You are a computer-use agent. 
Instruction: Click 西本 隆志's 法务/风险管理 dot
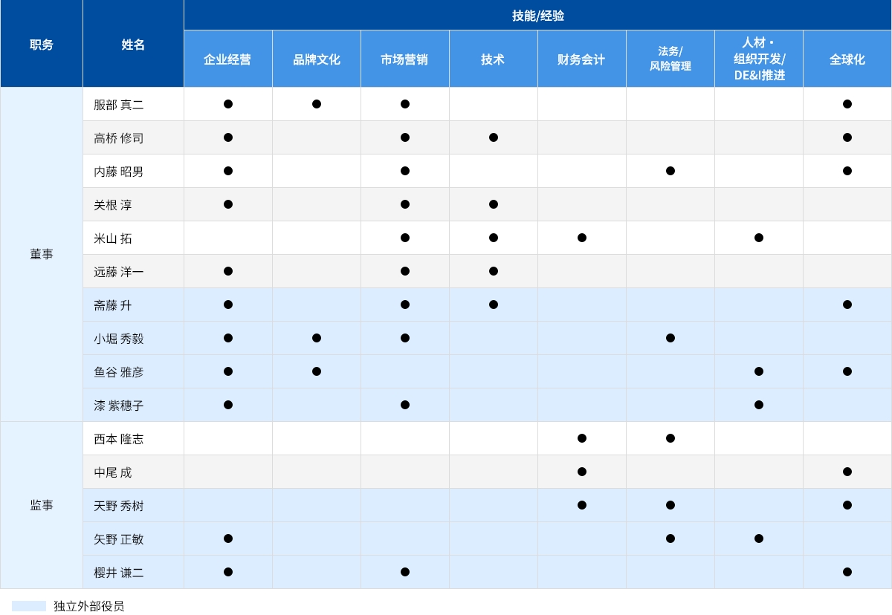coord(670,438)
